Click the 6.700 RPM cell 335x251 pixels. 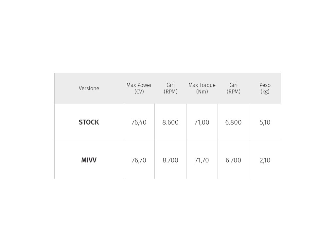[233, 160]
